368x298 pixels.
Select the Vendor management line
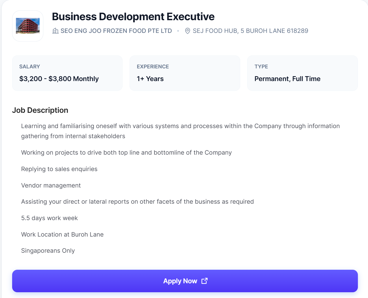point(51,185)
